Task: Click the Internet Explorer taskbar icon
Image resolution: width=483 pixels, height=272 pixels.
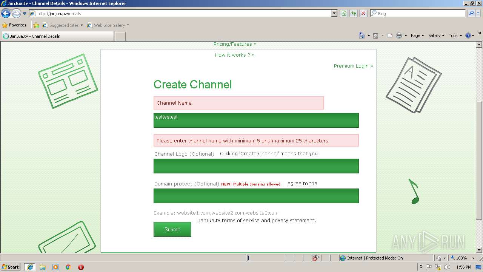Action: (x=30, y=267)
